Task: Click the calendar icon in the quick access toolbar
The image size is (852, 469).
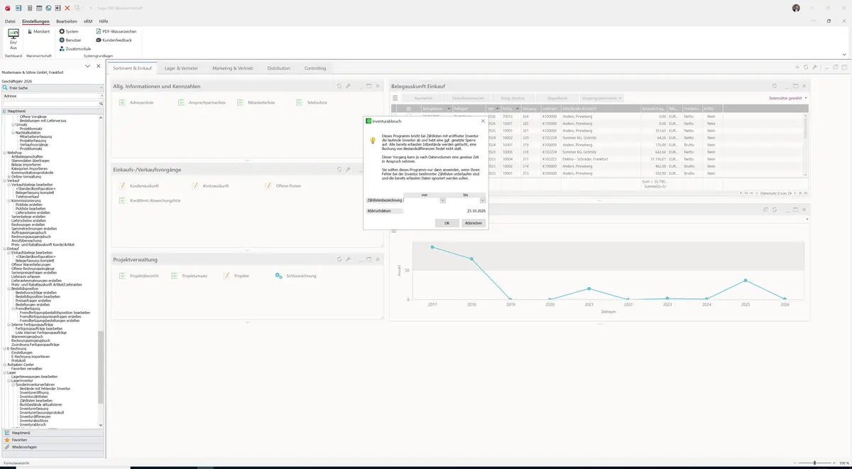Action: point(38,8)
